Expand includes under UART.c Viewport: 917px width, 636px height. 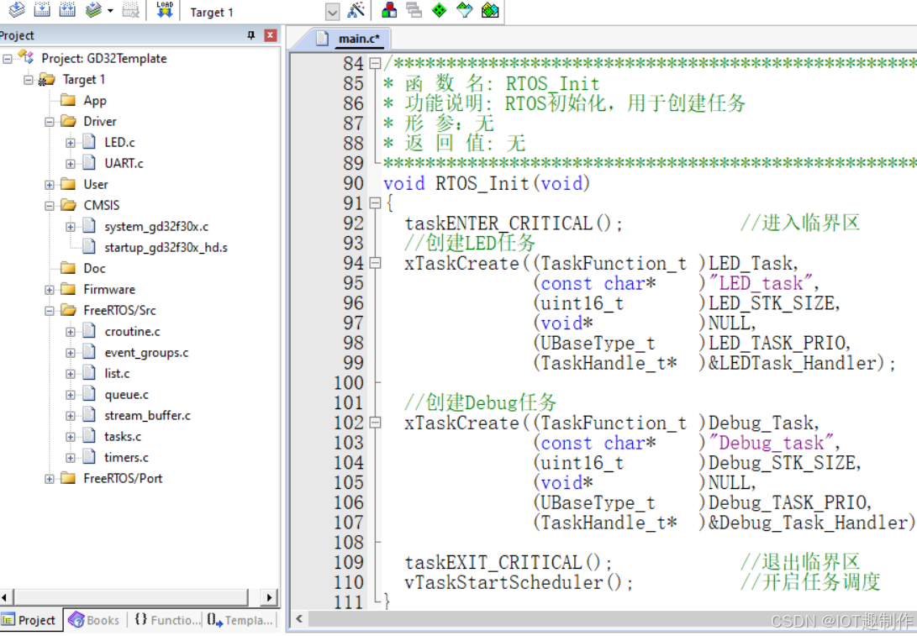click(70, 164)
